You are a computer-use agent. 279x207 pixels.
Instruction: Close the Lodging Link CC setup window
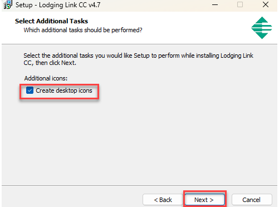[x=266, y=4]
